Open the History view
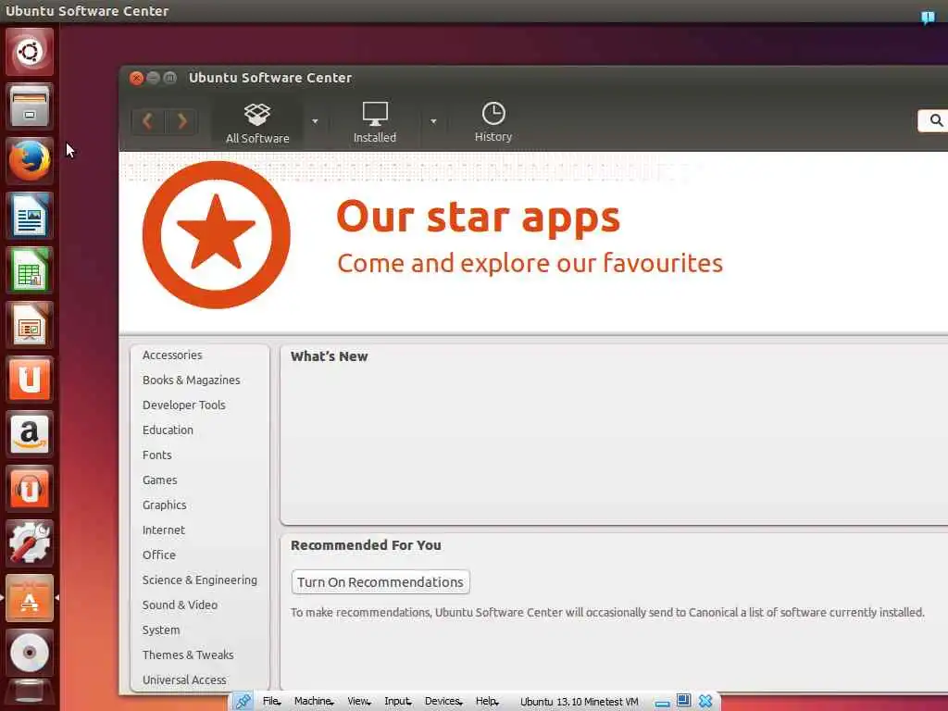 coord(493,122)
